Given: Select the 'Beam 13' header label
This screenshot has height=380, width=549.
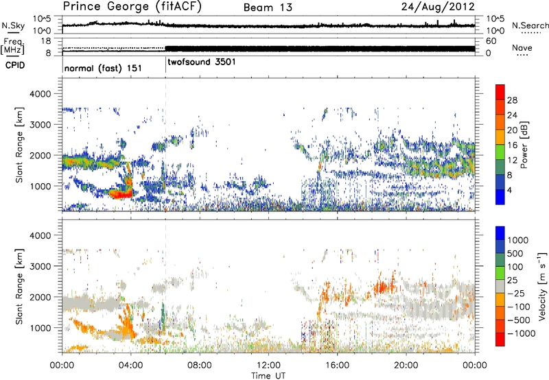Looking at the screenshot, I should point(268,8).
